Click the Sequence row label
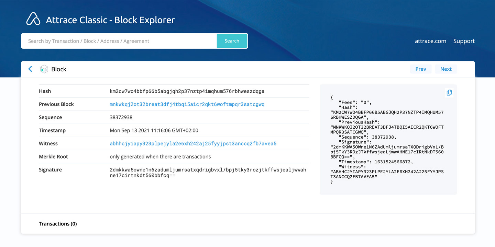The width and height of the screenshot is (495, 247). [50, 117]
